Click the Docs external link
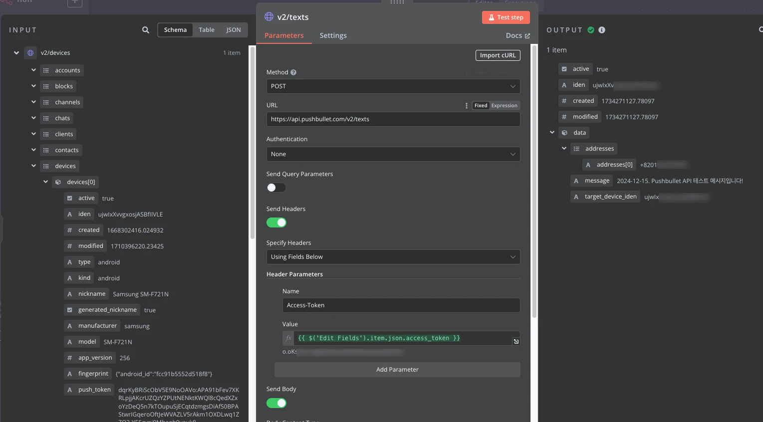This screenshot has height=422, width=763. click(517, 35)
